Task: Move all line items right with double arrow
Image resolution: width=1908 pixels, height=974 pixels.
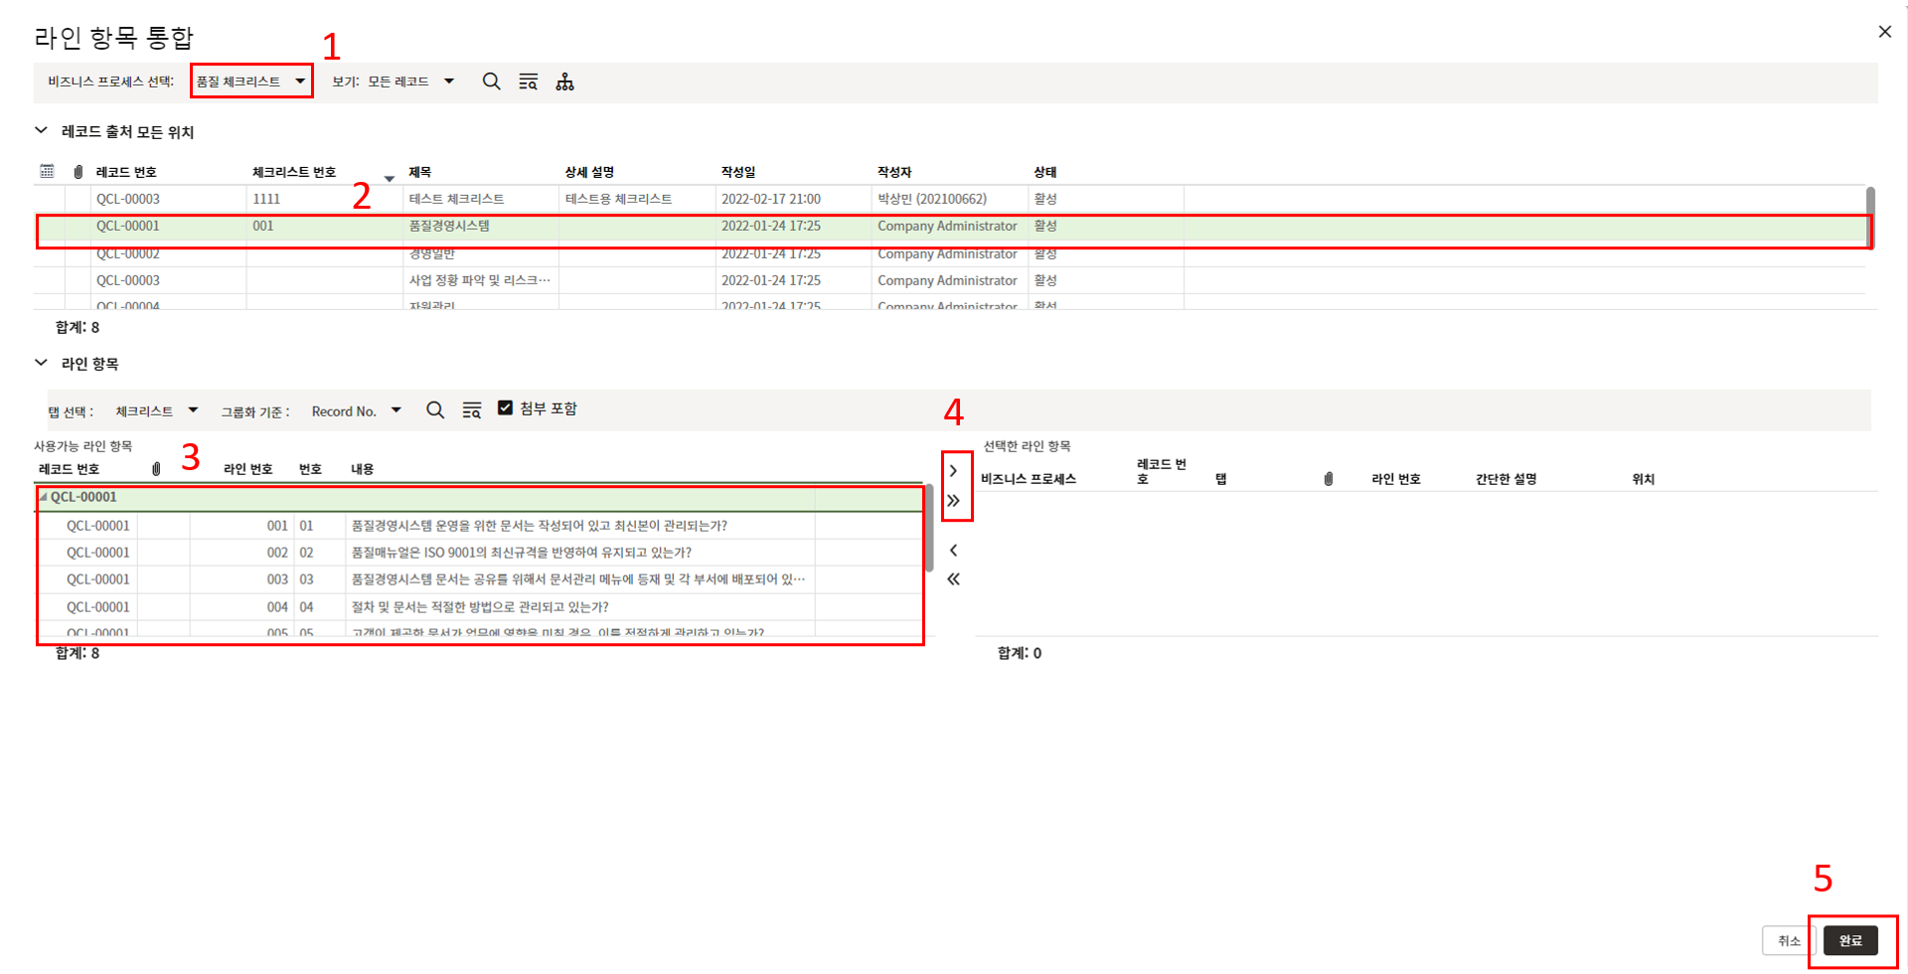Action: pyautogui.click(x=953, y=501)
